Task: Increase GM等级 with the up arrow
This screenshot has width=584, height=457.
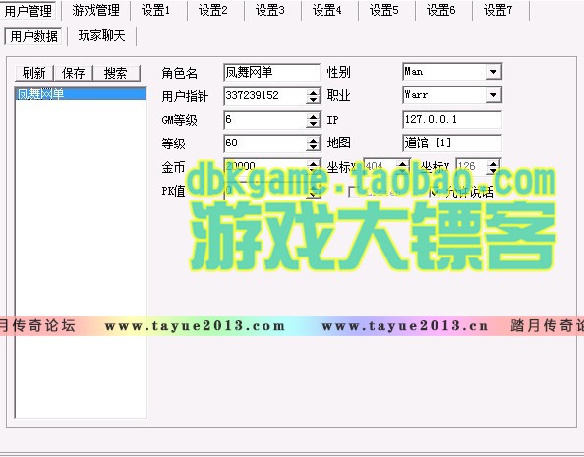Action: [314, 116]
